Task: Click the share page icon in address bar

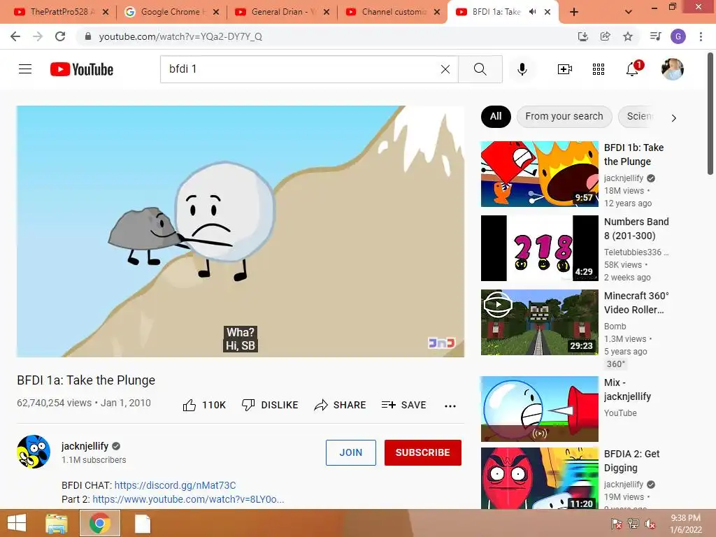Action: click(x=605, y=36)
